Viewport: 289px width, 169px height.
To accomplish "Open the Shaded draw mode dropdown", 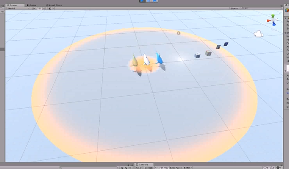I will tap(18, 8).
